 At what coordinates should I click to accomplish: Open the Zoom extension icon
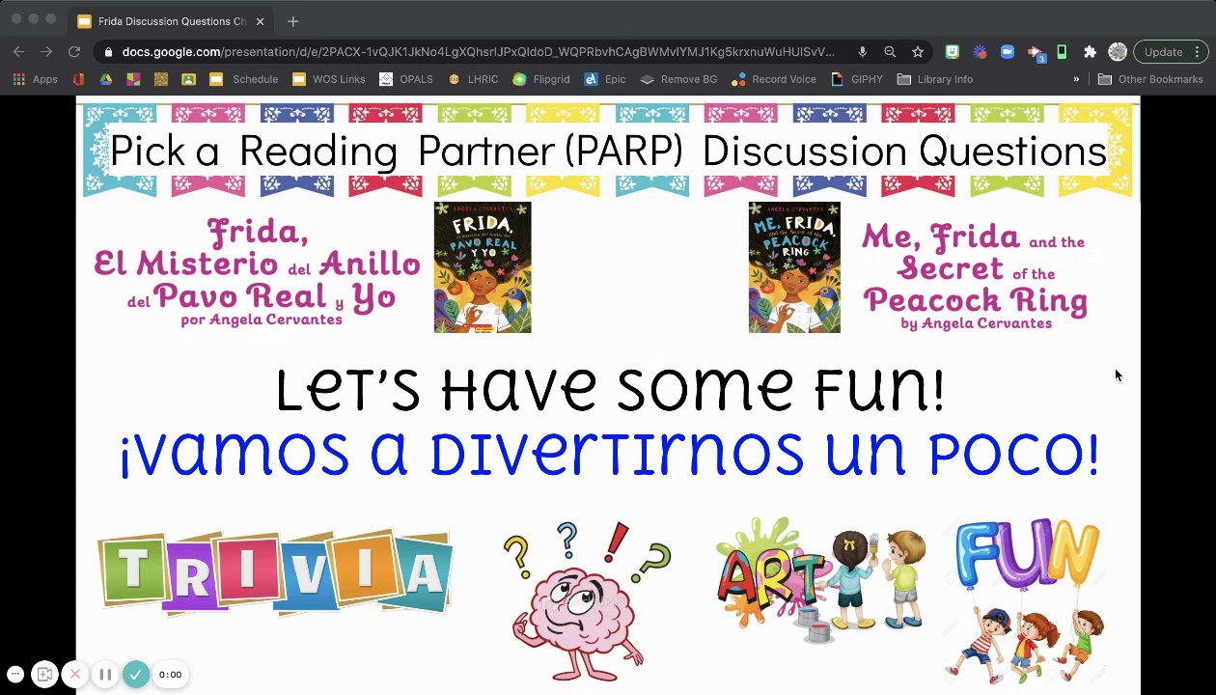click(x=1007, y=52)
